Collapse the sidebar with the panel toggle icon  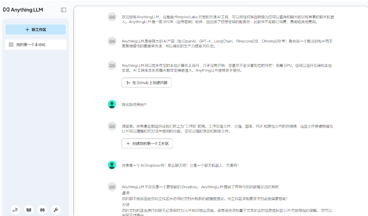63,10
